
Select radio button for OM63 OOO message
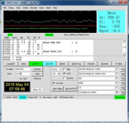click(x=117, y=74)
